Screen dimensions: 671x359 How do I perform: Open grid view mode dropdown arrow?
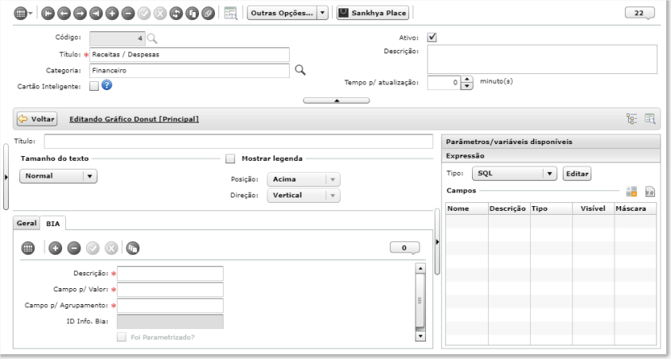pyautogui.click(x=30, y=14)
